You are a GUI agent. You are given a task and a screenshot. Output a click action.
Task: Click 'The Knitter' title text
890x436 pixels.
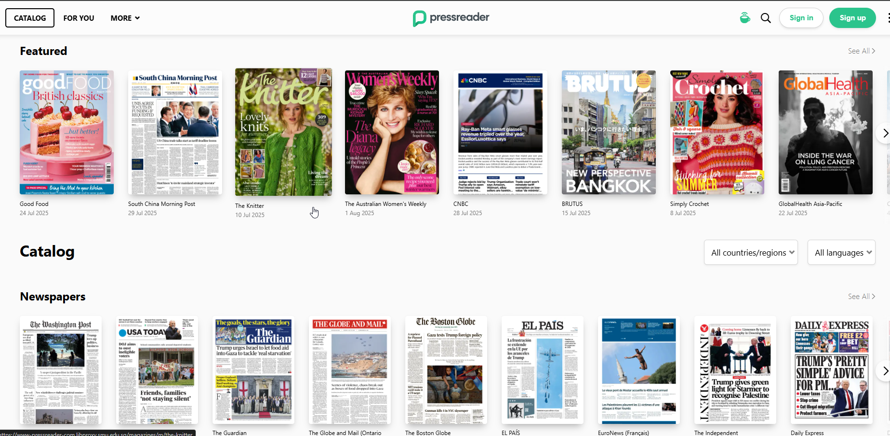250,206
